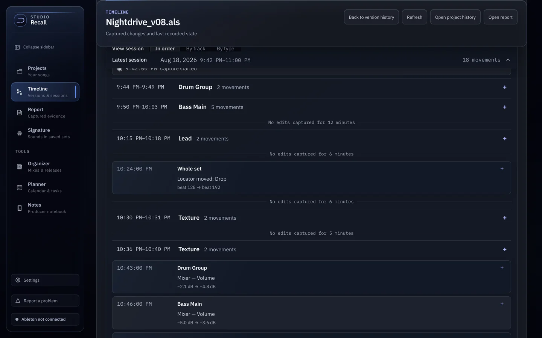Expand the Bass Main volume entry
The height and width of the screenshot is (338, 542).
502,304
